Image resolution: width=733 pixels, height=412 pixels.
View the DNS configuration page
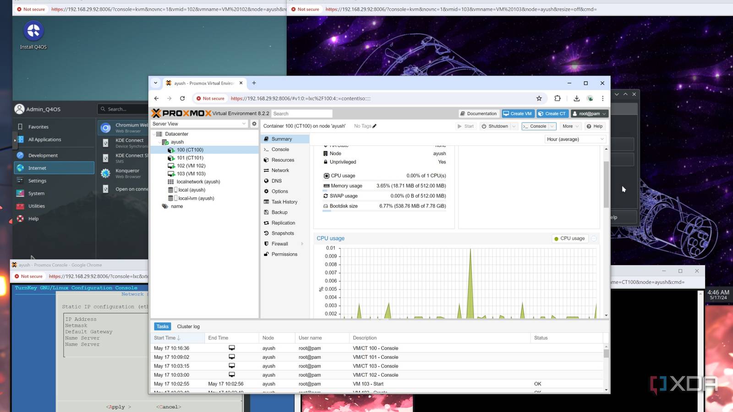pos(277,181)
